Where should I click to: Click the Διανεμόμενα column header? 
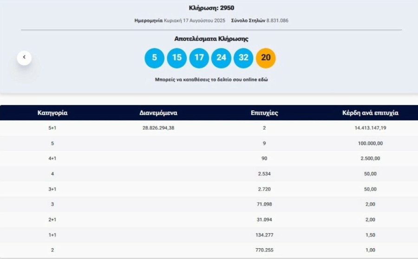click(158, 113)
